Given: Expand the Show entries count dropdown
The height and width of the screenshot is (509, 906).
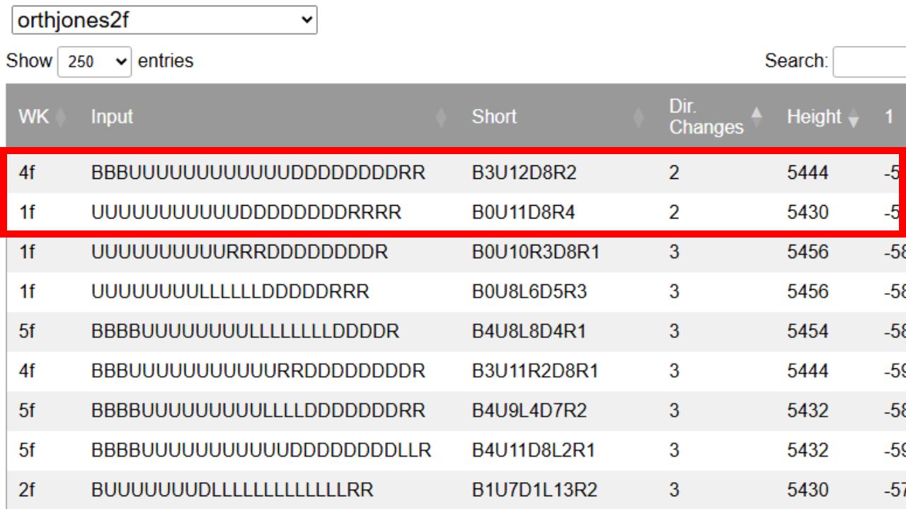Looking at the screenshot, I should pyautogui.click(x=95, y=62).
